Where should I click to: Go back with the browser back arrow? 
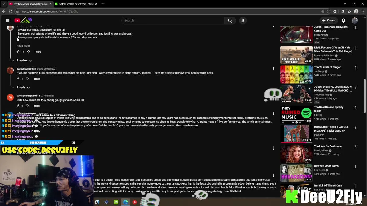(x=4, y=11)
